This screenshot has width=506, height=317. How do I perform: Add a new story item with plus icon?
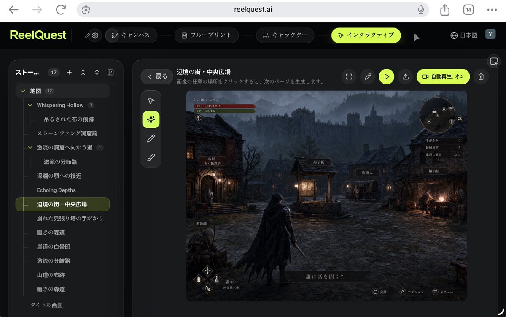tap(70, 73)
